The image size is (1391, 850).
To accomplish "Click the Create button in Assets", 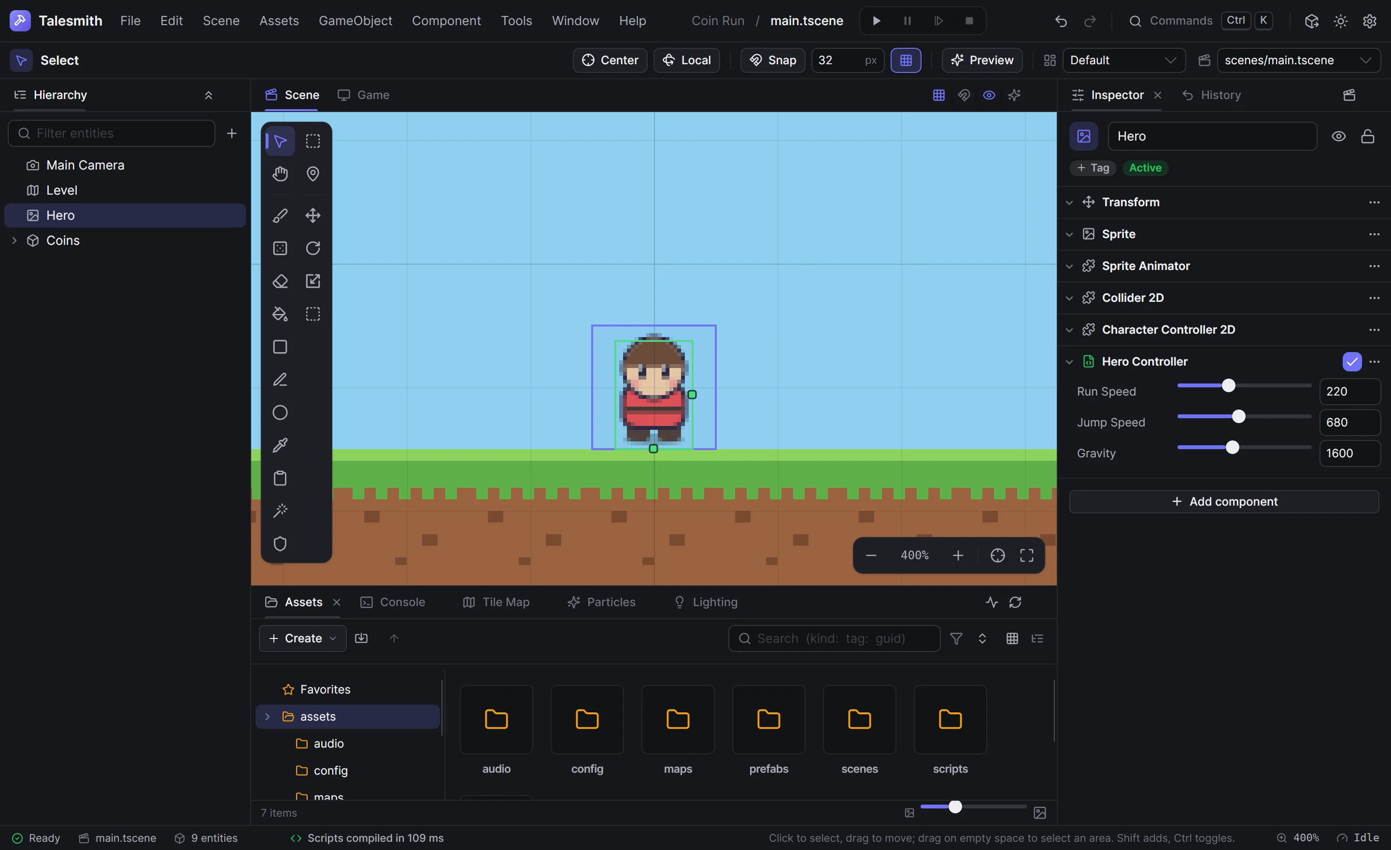I will (302, 638).
